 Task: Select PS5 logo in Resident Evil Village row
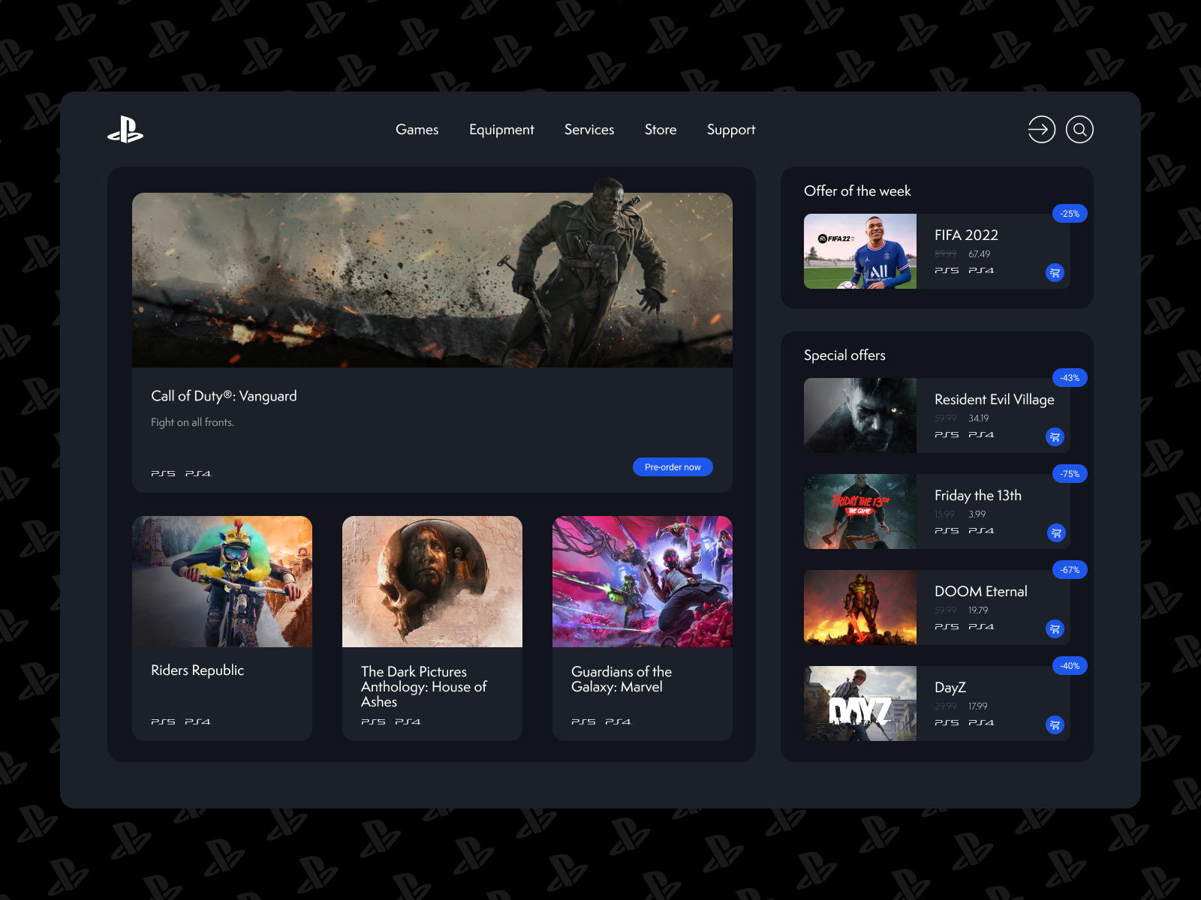pyautogui.click(x=947, y=434)
